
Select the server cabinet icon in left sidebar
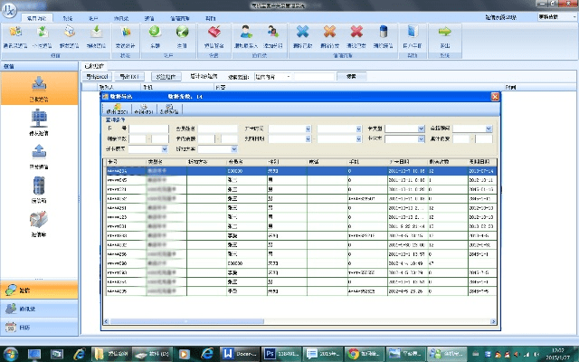coord(40,186)
